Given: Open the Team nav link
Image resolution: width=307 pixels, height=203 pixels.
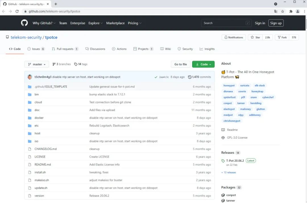Looking at the screenshot, I should click(63, 23).
